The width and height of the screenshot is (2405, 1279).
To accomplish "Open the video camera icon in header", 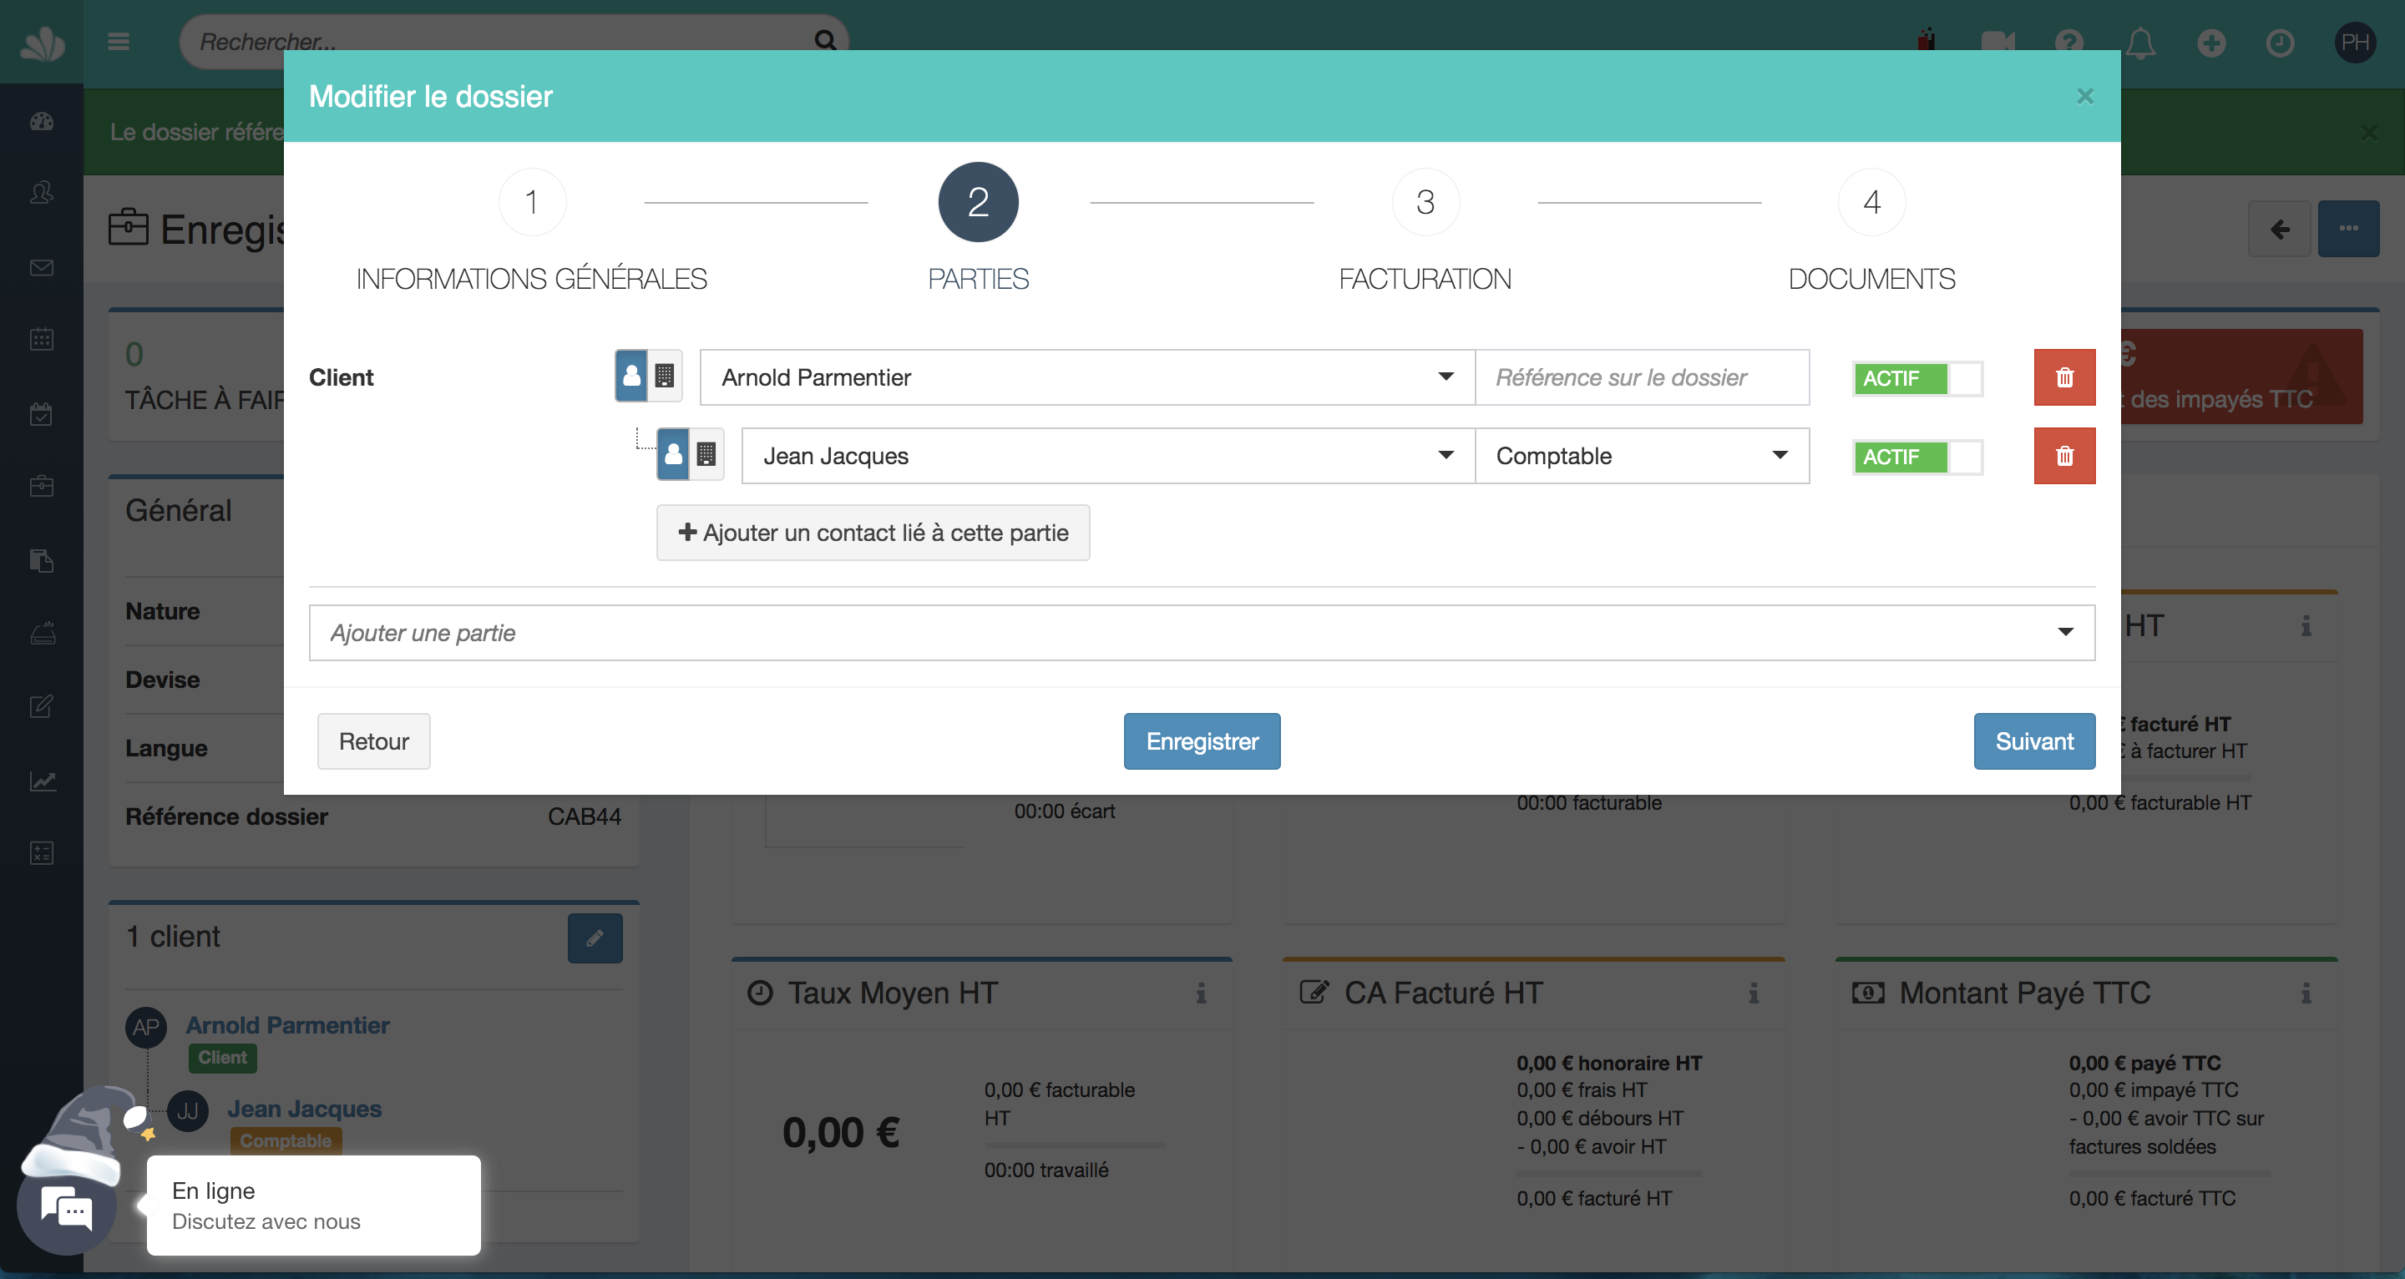I will [x=1998, y=42].
